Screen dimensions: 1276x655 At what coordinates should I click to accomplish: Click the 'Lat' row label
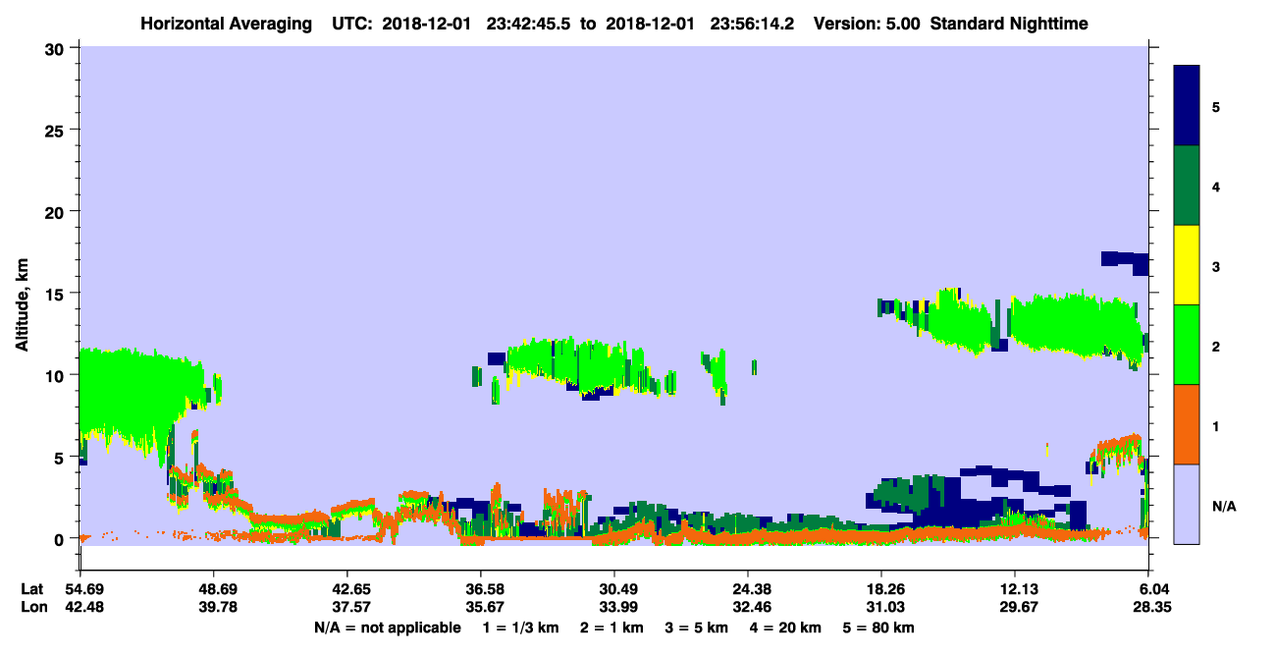pyautogui.click(x=31, y=589)
